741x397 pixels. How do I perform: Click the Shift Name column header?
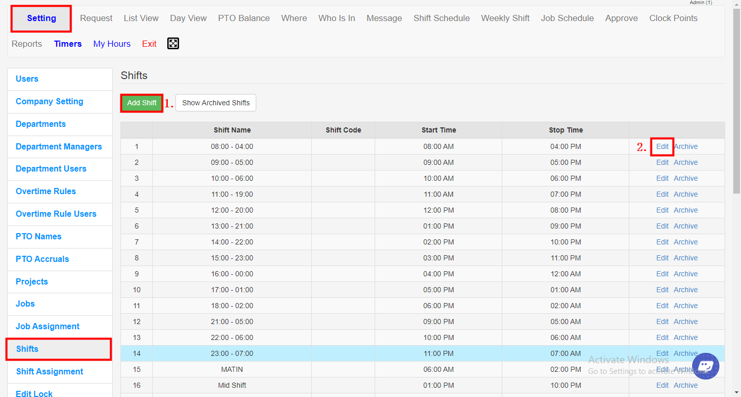tap(232, 130)
